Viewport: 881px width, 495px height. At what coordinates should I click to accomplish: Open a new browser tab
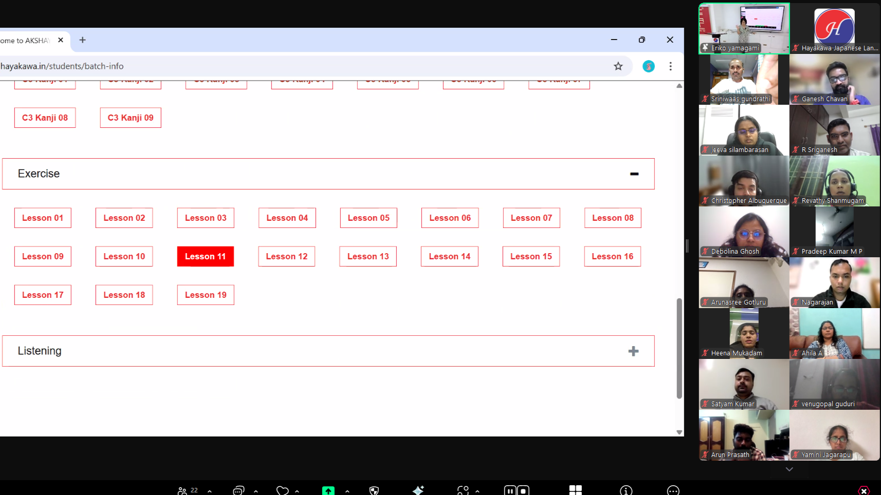pyautogui.click(x=82, y=40)
